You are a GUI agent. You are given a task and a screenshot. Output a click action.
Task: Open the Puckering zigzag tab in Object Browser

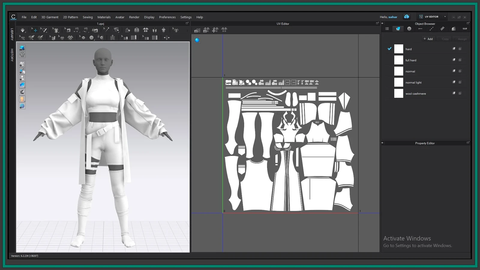click(442, 29)
